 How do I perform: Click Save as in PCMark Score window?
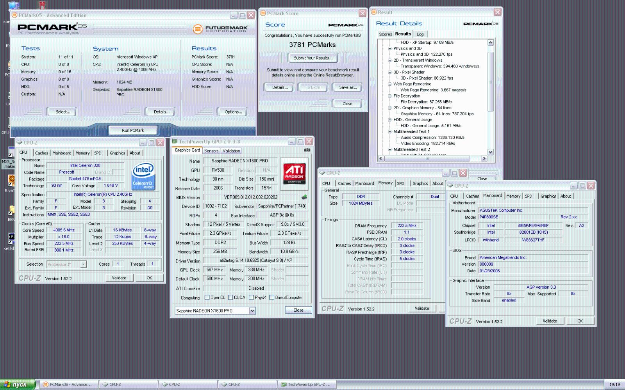coord(348,87)
